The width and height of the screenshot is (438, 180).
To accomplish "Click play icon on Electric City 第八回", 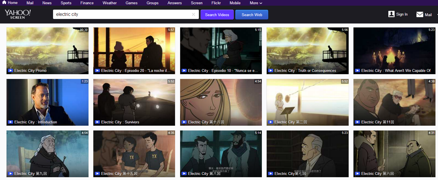I will point(184,173).
